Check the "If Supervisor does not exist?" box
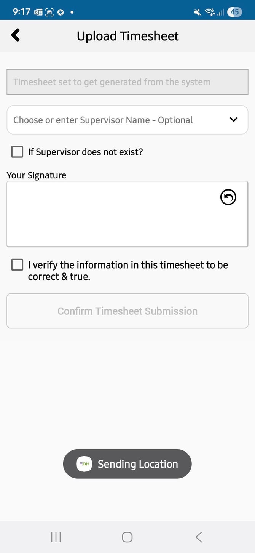Screen dimensions: 255x553 point(17,152)
